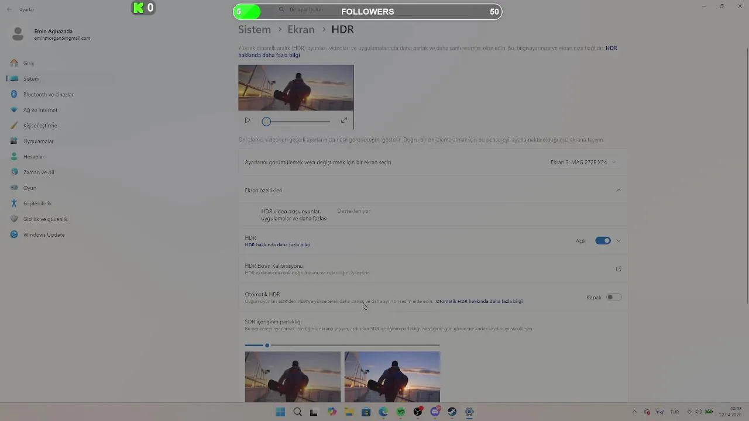
Task: Open the taskbar clock and date
Action: point(730,412)
